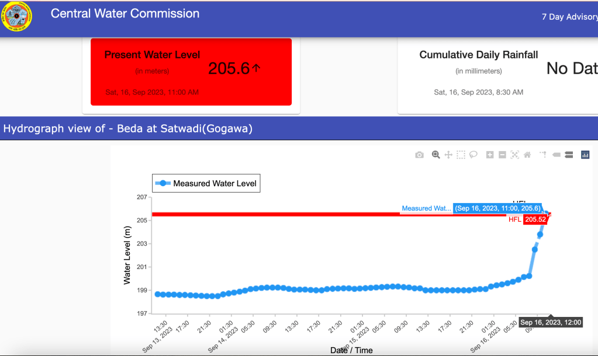Enable show closest data on hover
The height and width of the screenshot is (356, 598).
(x=556, y=155)
